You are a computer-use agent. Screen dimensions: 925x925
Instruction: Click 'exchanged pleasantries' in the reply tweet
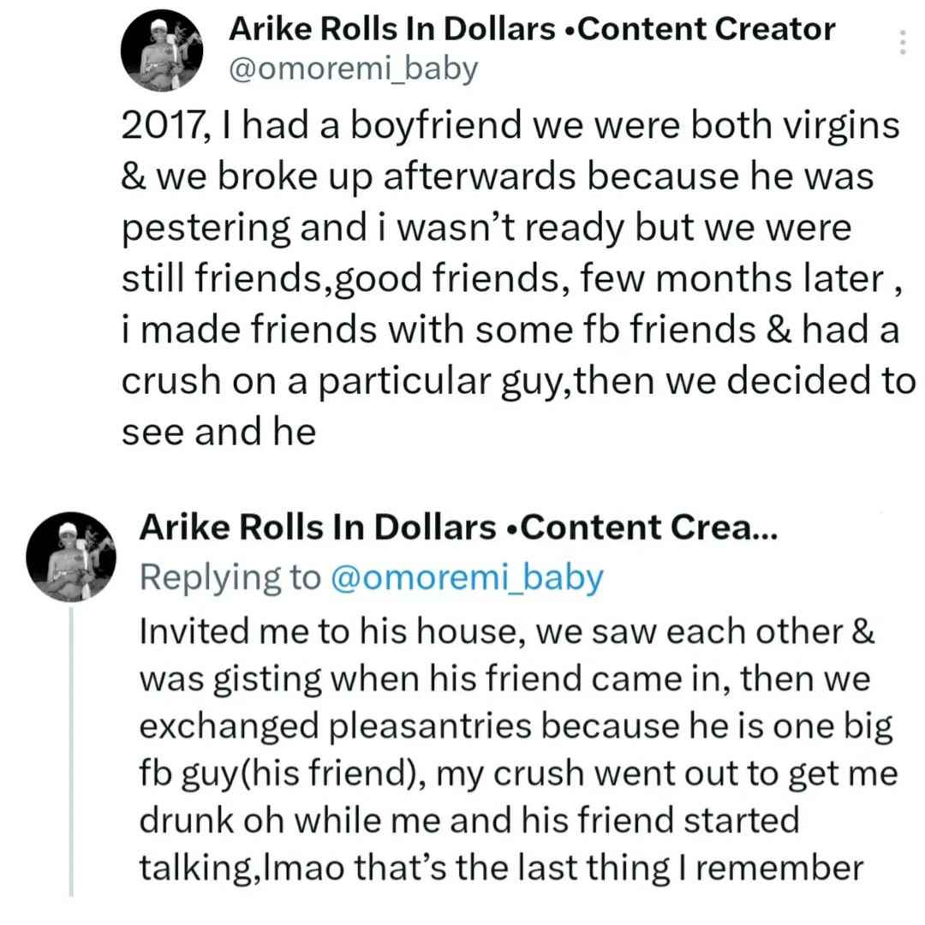pyautogui.click(x=336, y=727)
